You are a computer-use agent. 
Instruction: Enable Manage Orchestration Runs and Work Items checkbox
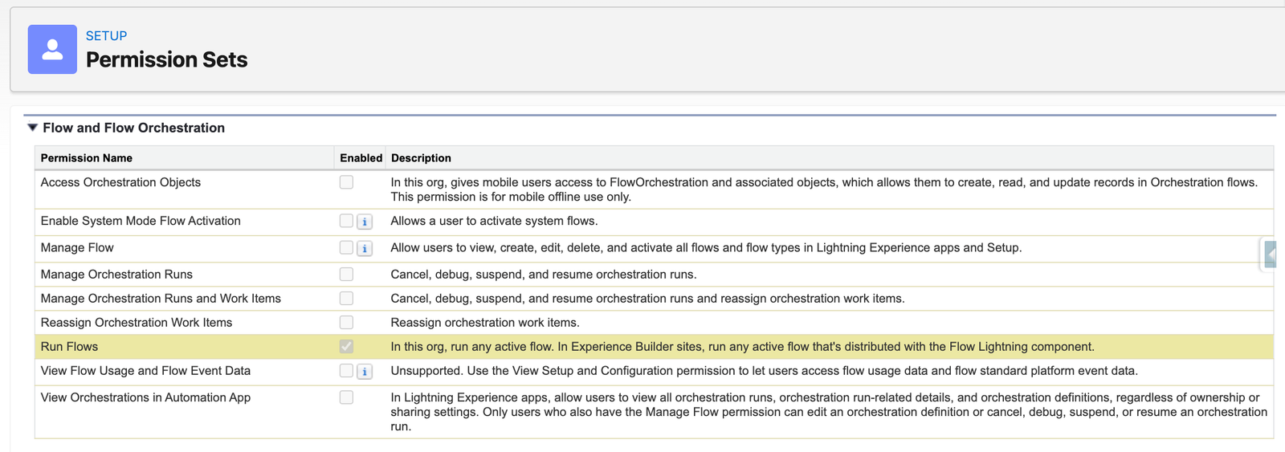[346, 299]
